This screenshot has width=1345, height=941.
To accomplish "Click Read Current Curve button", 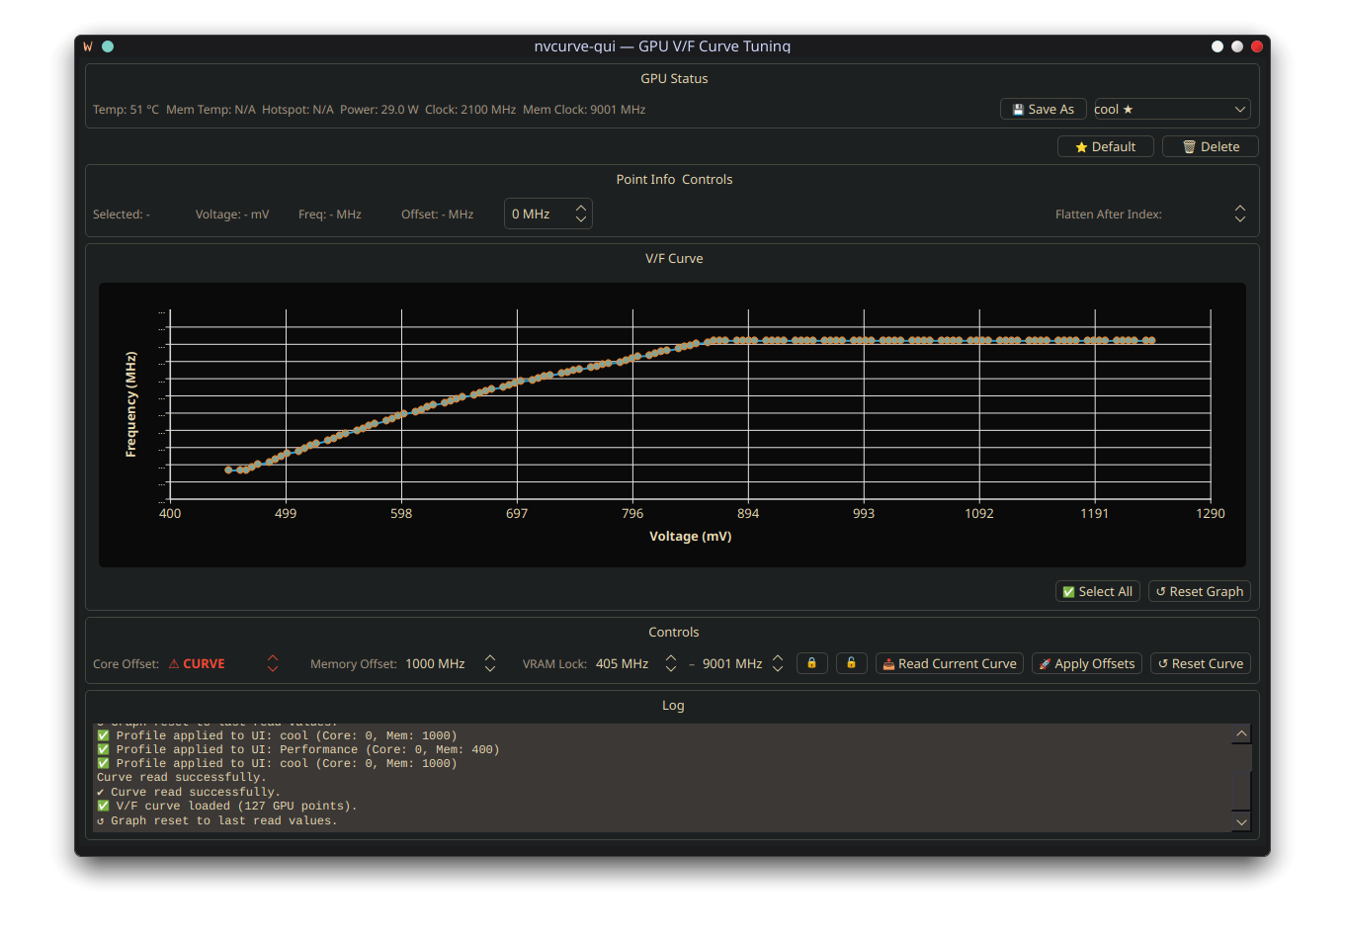I will coord(950,663).
